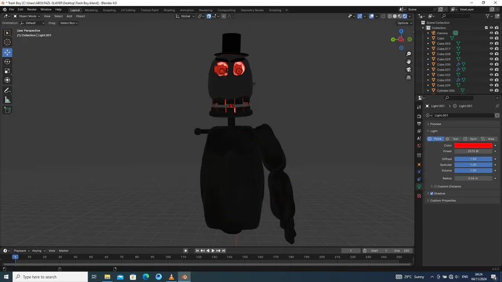Open the Global transform orientation dropdown

tap(185, 16)
